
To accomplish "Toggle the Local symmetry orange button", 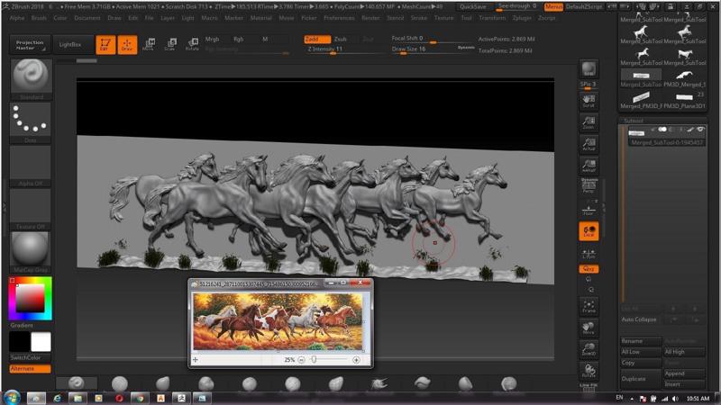I will pos(589,231).
